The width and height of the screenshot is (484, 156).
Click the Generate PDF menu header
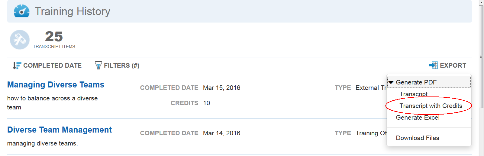(416, 82)
